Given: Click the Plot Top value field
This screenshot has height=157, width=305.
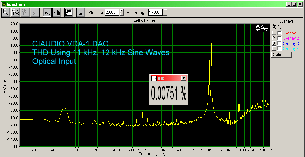Looking at the screenshot, I should click(x=112, y=13).
